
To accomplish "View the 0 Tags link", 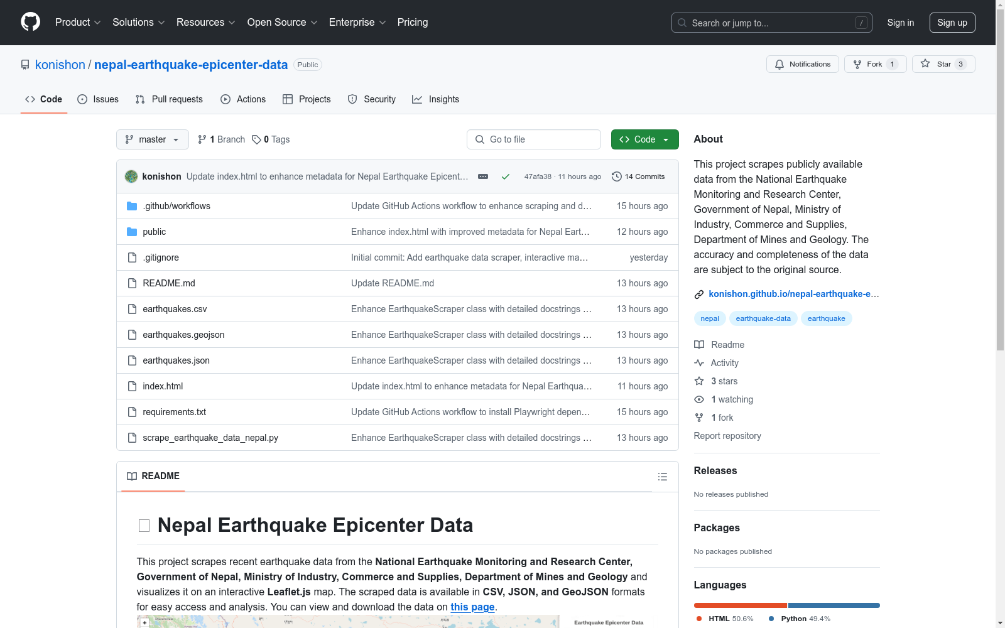I will click(x=271, y=139).
